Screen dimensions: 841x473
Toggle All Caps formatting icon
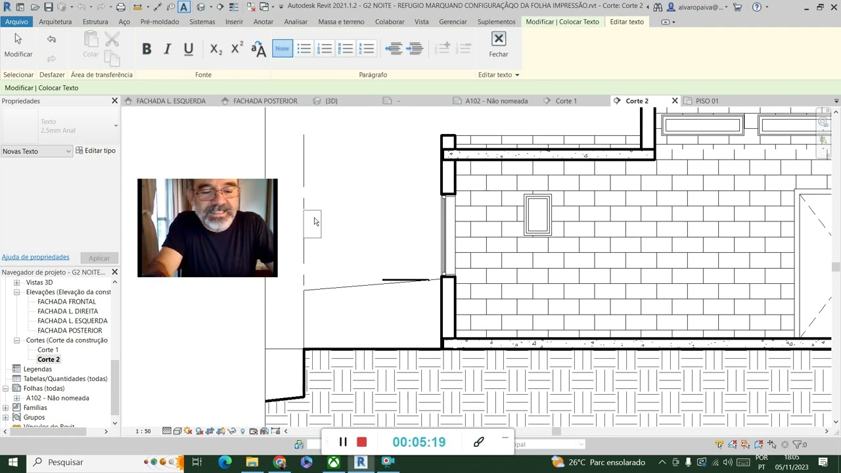coord(258,49)
